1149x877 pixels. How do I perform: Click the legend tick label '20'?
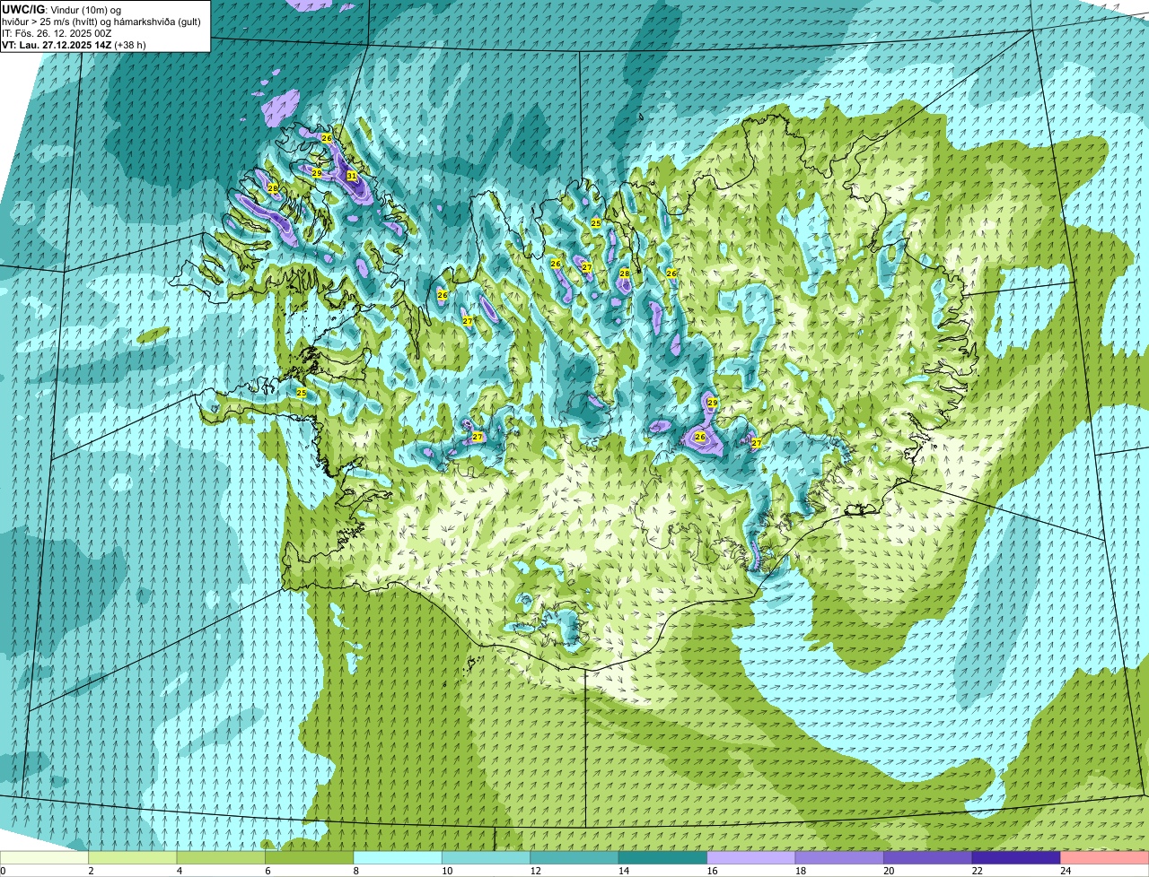[888, 871]
